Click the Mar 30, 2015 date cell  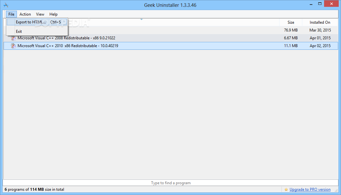tap(320, 30)
